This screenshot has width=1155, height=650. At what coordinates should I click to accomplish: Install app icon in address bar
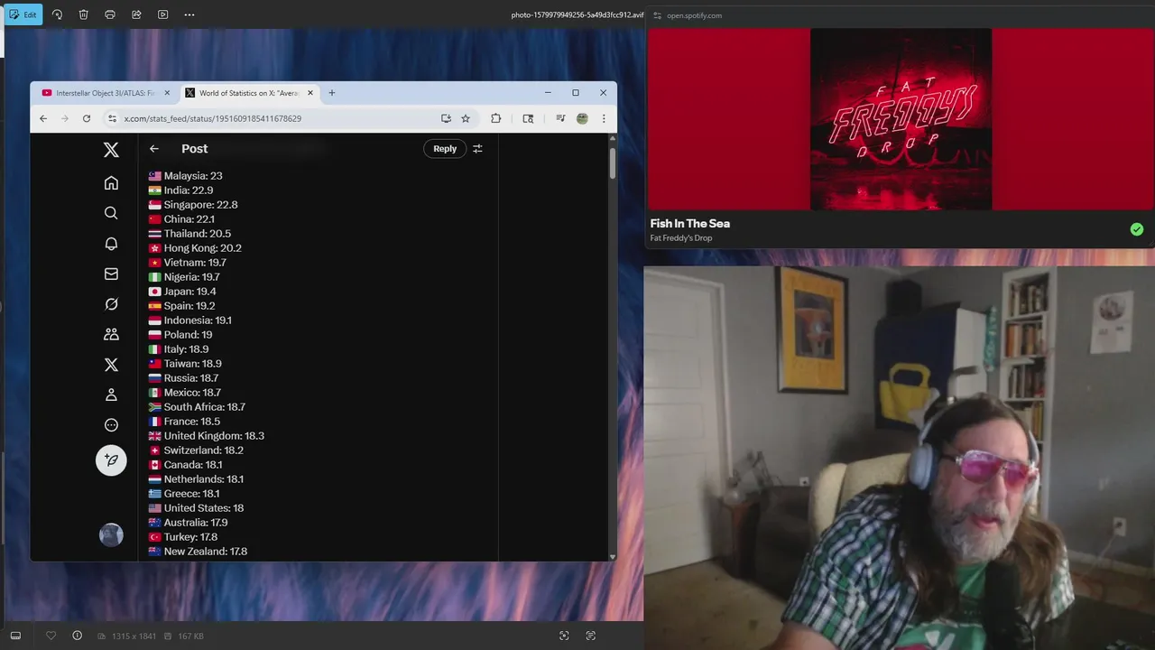tap(446, 118)
